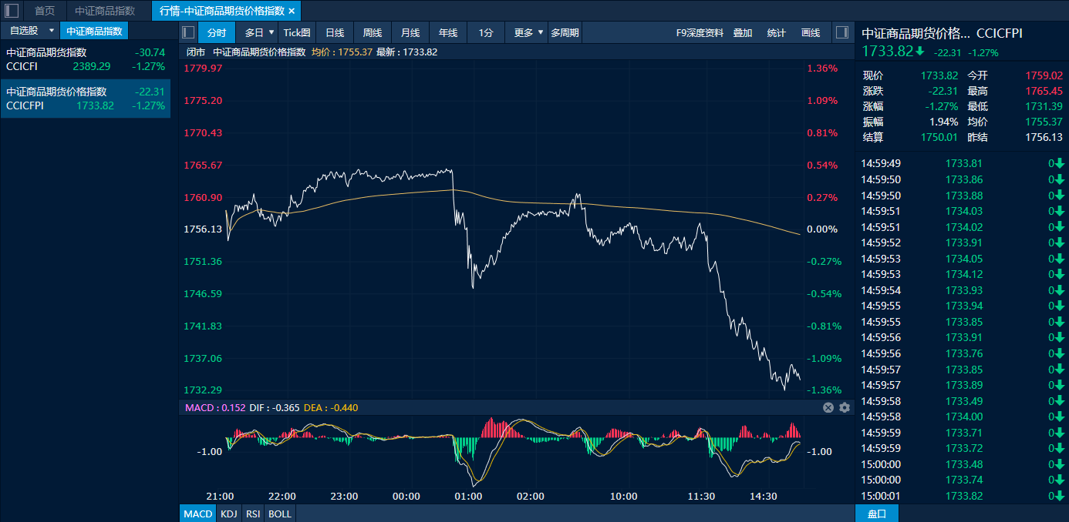Switch indicator to RSI
Screen dimensions: 1069x522
point(253,514)
